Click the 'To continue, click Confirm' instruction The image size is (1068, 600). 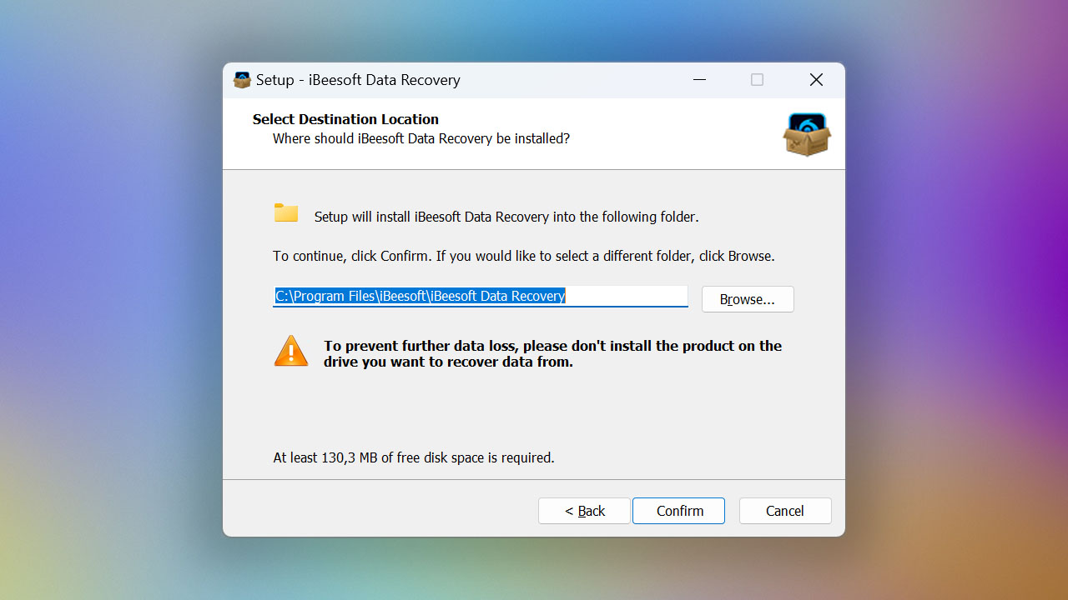pos(524,256)
